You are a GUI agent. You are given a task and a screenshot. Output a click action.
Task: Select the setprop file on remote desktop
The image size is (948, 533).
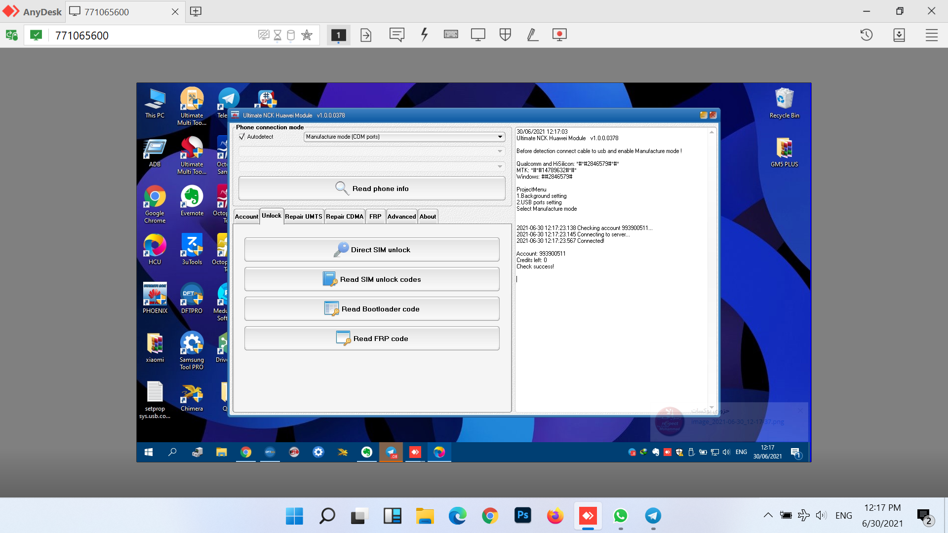(x=155, y=400)
